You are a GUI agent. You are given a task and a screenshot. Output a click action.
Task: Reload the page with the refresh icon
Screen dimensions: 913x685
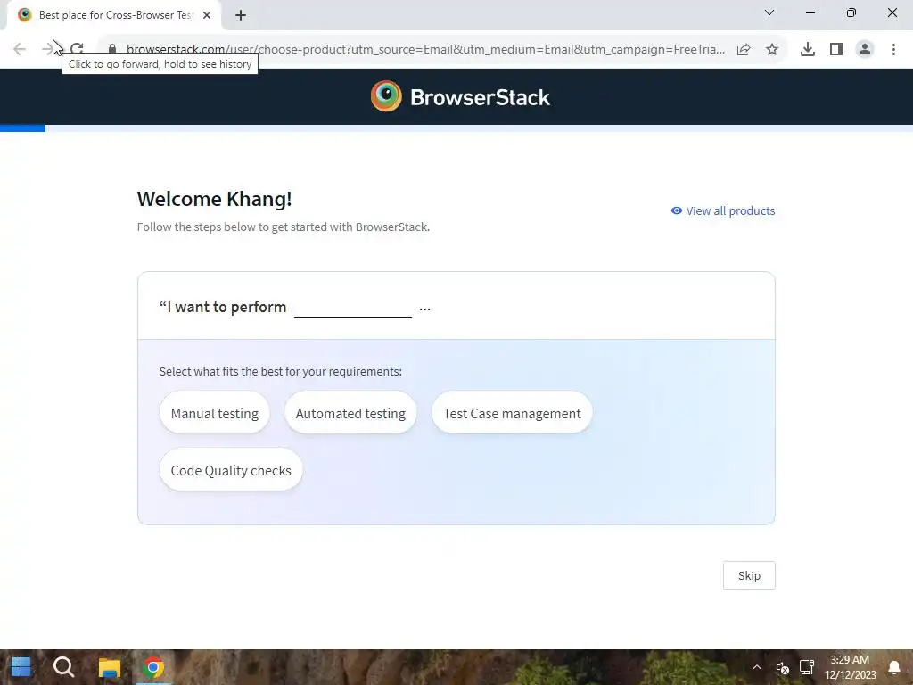[77, 49]
